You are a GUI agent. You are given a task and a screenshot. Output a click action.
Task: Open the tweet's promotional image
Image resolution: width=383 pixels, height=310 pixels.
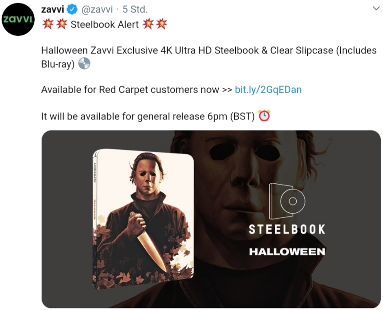click(x=211, y=219)
